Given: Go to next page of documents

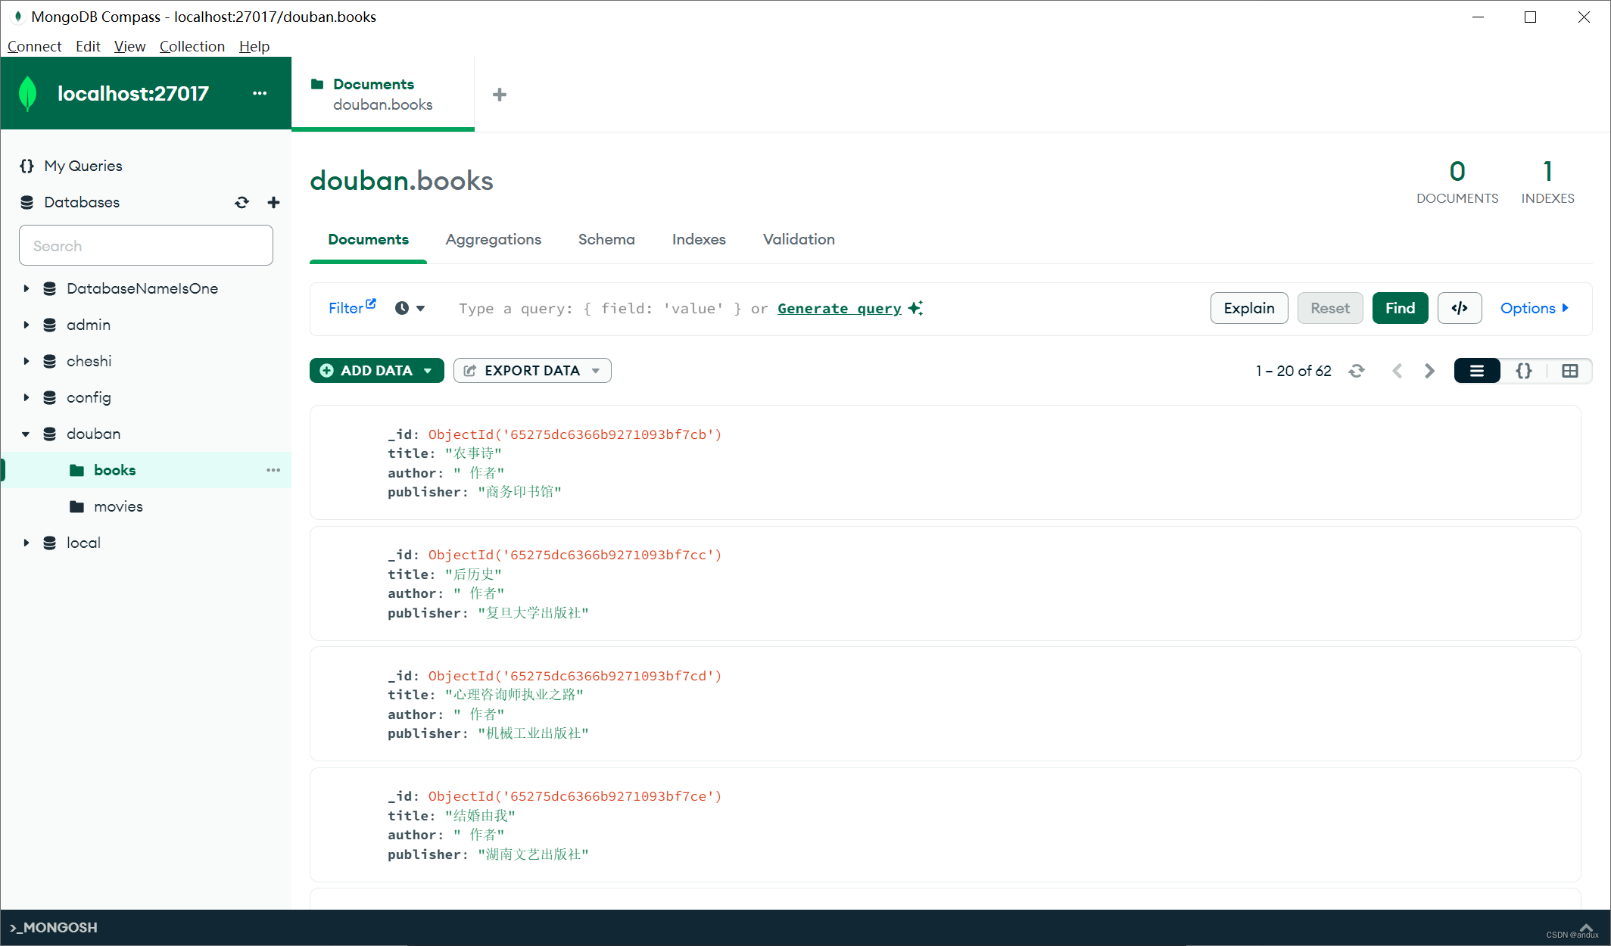Looking at the screenshot, I should click(1429, 371).
